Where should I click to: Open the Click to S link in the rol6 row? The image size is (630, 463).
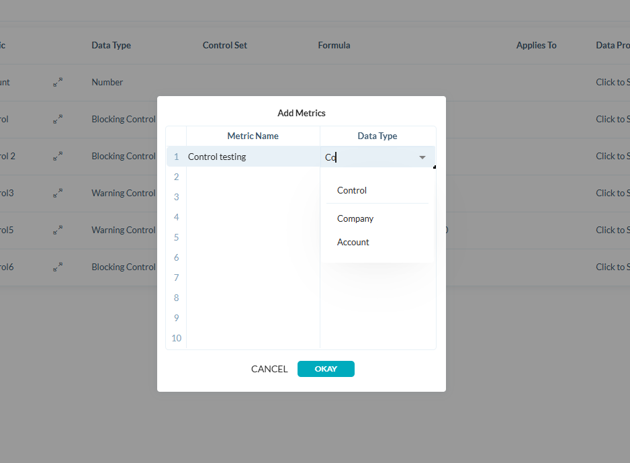point(612,267)
